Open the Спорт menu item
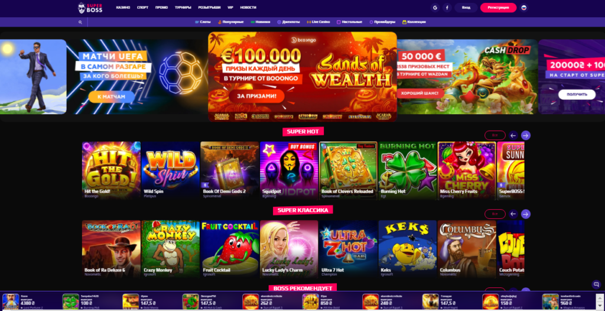This screenshot has width=605, height=311. [143, 7]
